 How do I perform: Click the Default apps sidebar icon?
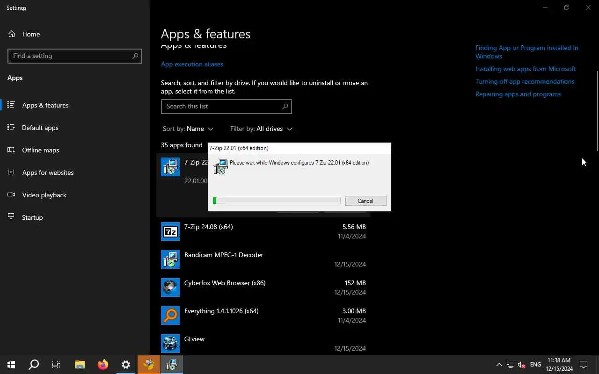click(12, 128)
